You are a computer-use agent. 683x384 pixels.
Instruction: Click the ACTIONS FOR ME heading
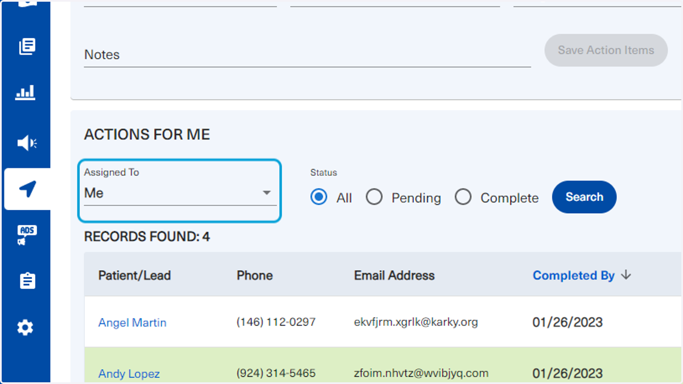pos(147,135)
